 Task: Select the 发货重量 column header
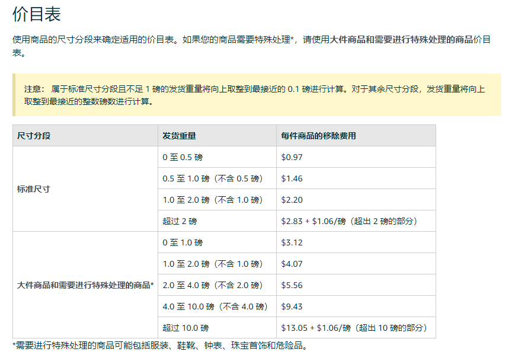[x=179, y=136]
